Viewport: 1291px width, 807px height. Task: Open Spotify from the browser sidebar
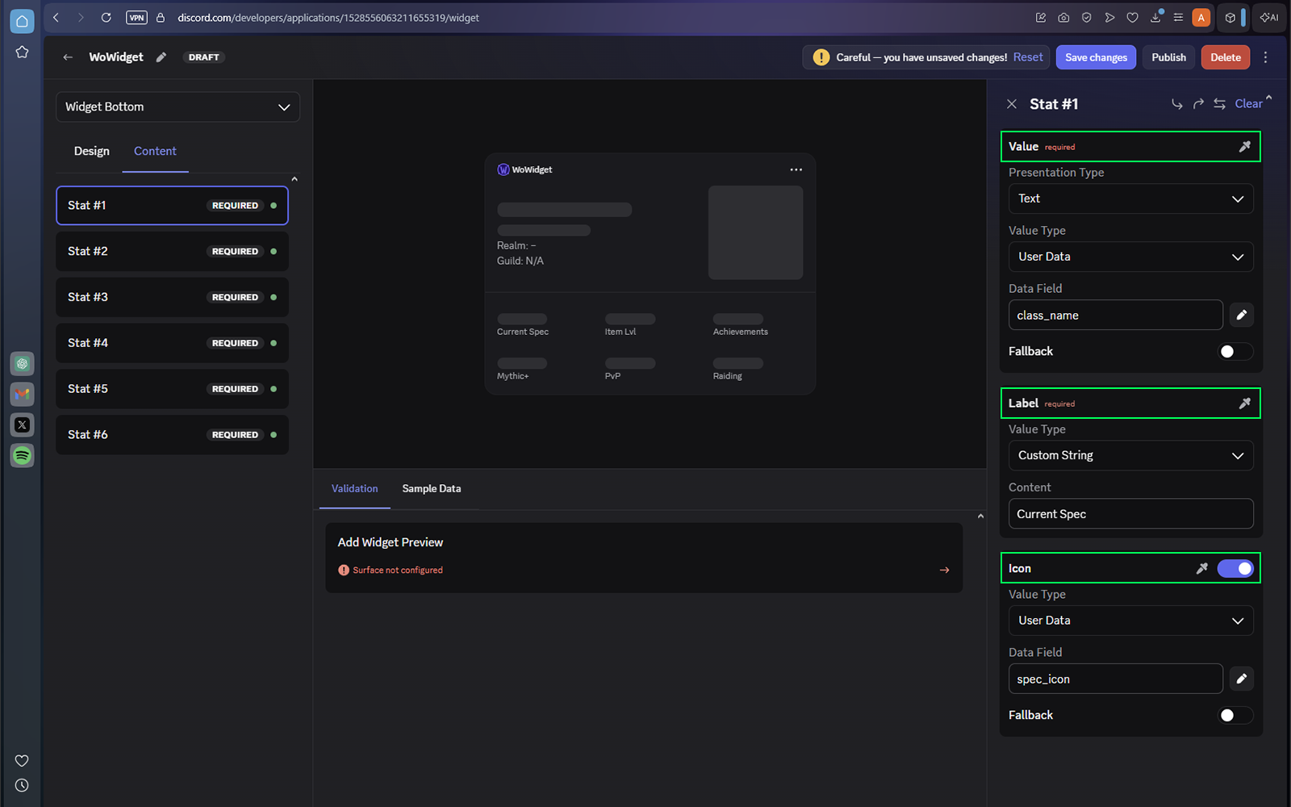[22, 455]
